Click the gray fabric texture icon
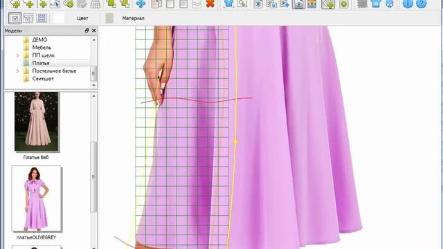The image size is (443, 249). 362,3
